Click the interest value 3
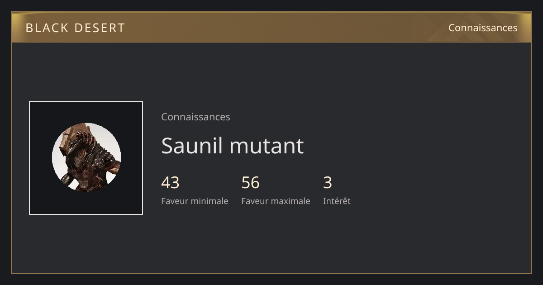 click(x=328, y=183)
